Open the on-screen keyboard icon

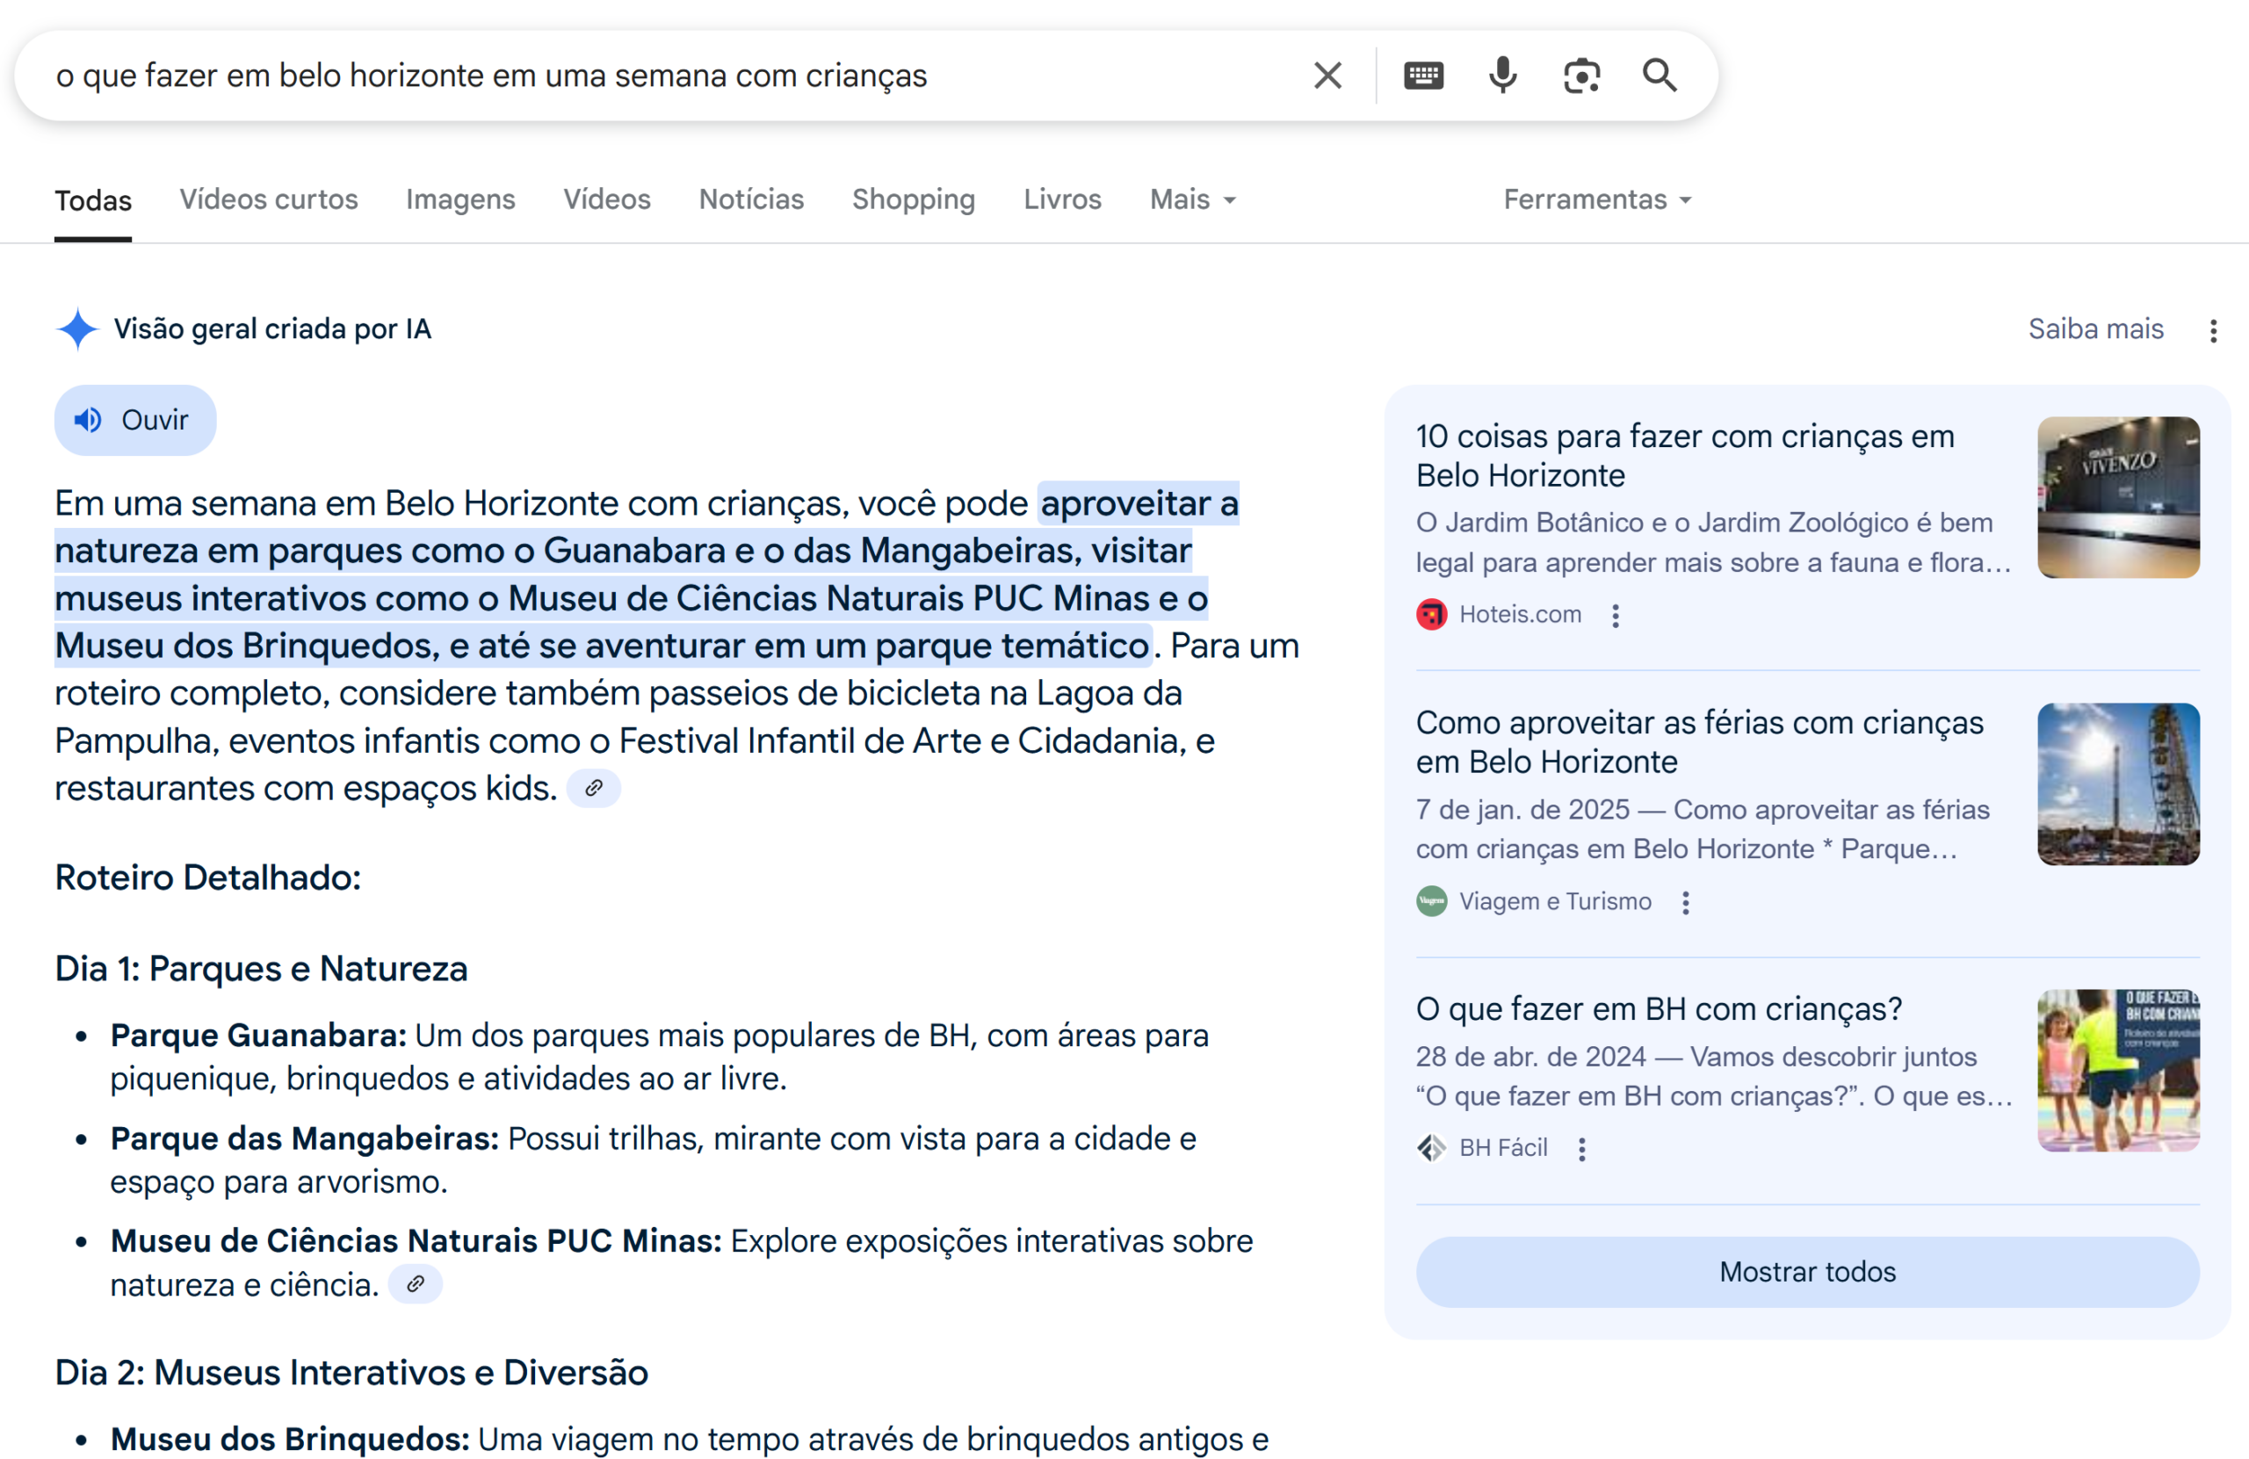click(x=1423, y=76)
